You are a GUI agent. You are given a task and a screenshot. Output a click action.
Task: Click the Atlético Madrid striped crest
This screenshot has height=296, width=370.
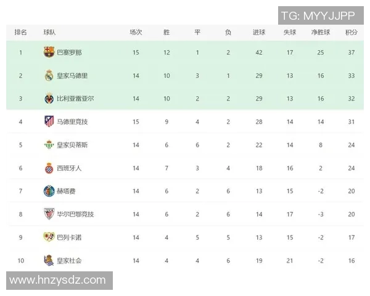[49, 121]
